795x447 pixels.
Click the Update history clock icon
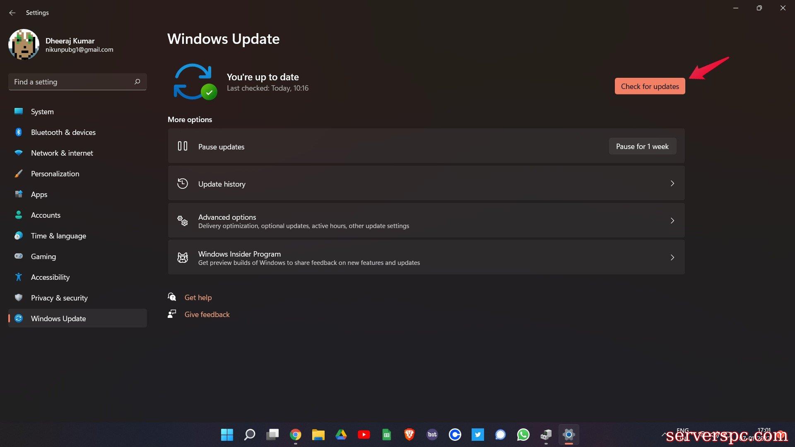coord(183,183)
